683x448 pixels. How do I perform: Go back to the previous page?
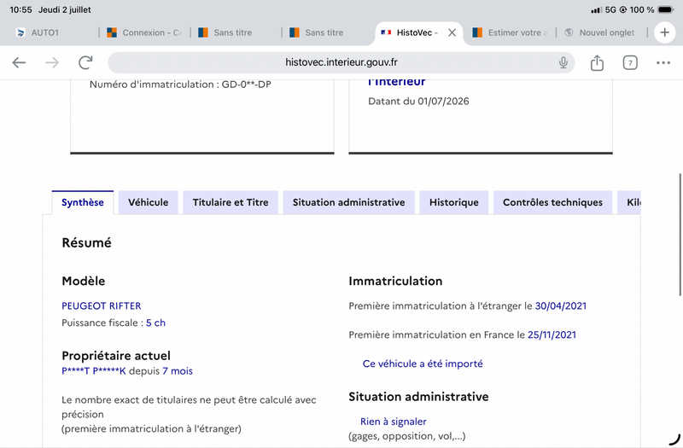pos(19,62)
